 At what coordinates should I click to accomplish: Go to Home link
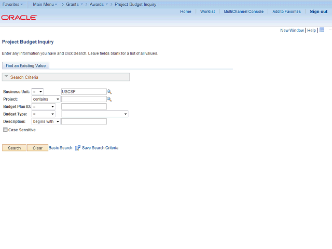point(186,11)
